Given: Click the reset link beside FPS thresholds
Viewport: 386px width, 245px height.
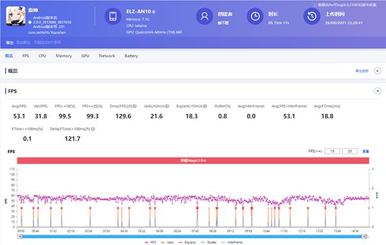Looking at the screenshot, I should point(365,151).
